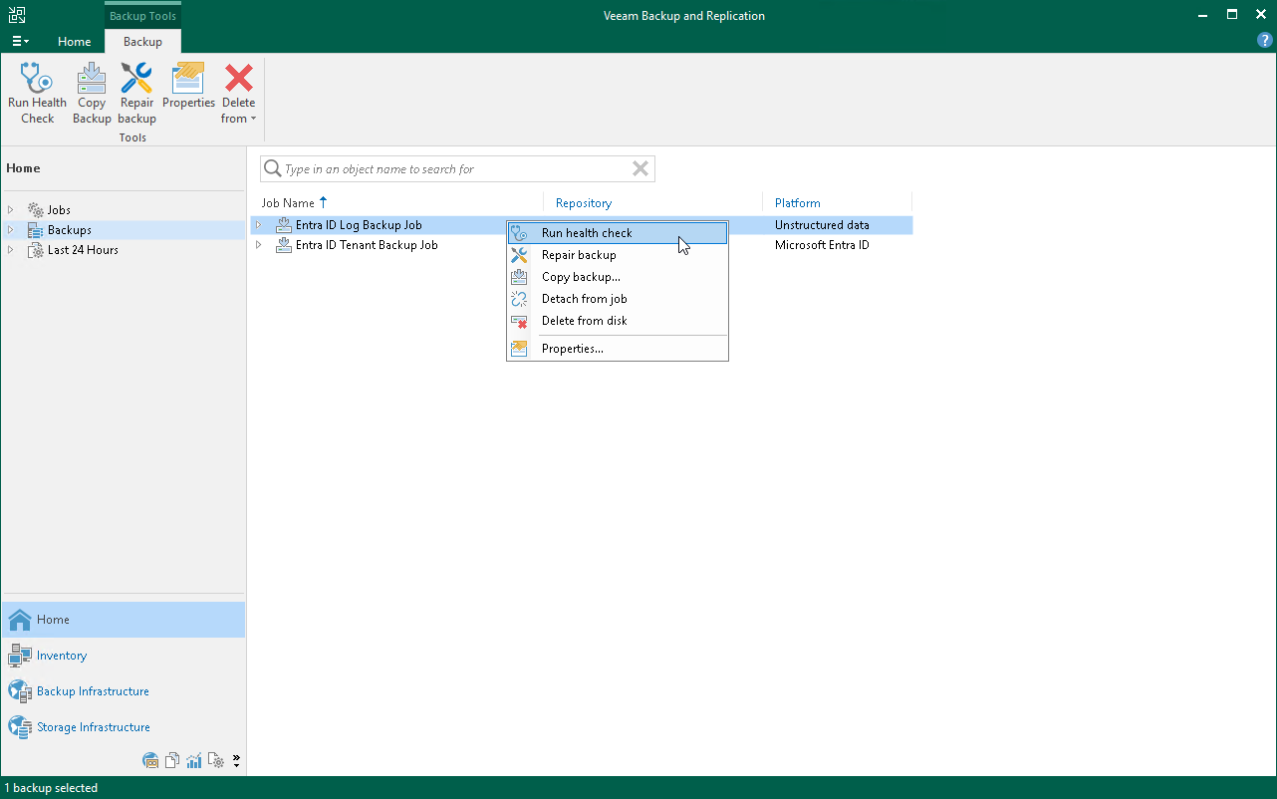Expand the Entra ID Log Backup Job row
Screen dimensions: 1277x799
259,225
